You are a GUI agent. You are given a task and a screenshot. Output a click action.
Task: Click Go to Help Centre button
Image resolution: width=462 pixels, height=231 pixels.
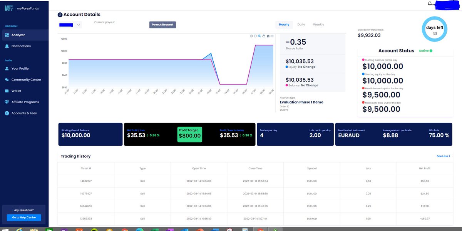[x=24, y=218]
